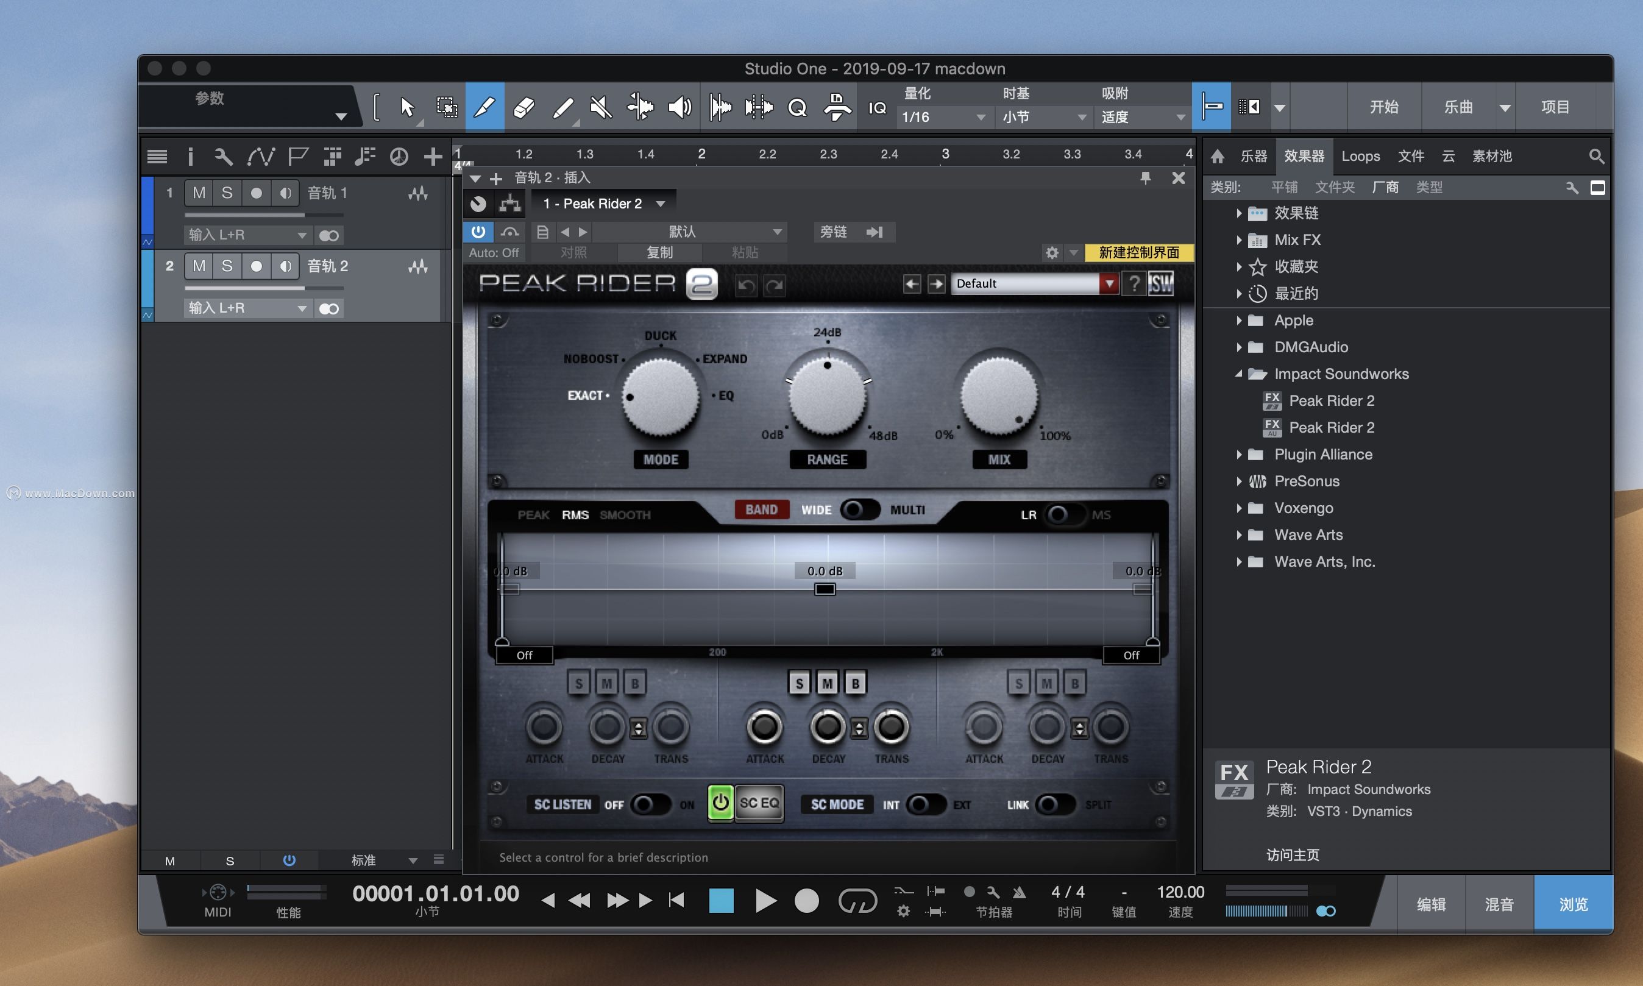
Task: Select the Range tool
Action: click(x=447, y=107)
